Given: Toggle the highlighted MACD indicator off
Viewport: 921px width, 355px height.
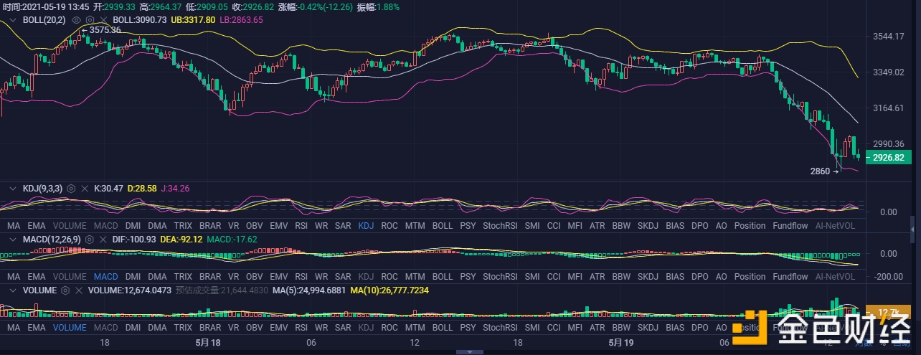Looking at the screenshot, I should pos(105,276).
